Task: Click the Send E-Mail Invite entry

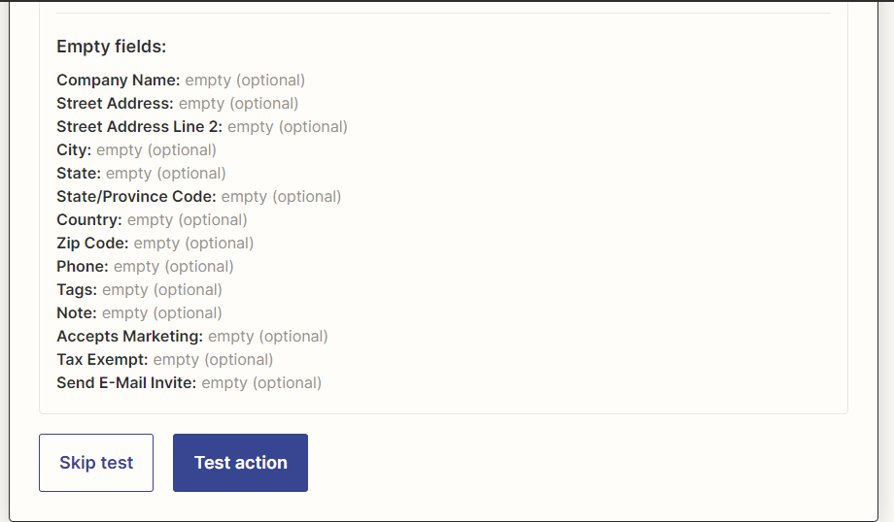Action: (x=189, y=383)
